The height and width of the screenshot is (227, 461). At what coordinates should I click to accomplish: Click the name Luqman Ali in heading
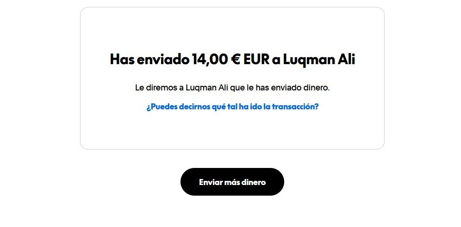[319, 60]
